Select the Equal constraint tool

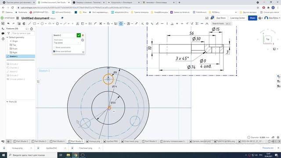click(177, 23)
